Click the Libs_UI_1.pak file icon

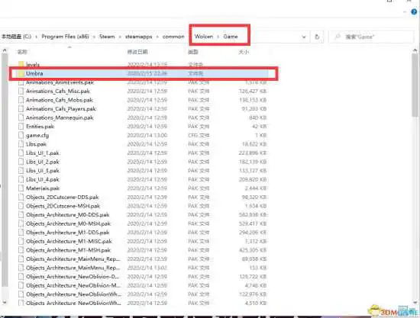[21, 153]
